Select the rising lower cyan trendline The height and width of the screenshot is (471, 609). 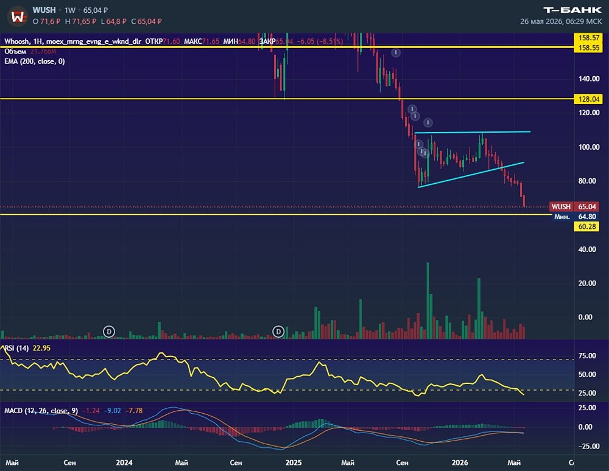471,175
